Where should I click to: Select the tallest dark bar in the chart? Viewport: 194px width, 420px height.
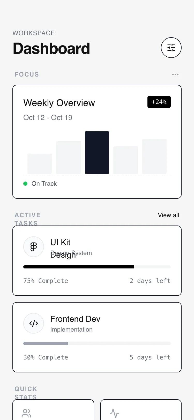click(97, 152)
